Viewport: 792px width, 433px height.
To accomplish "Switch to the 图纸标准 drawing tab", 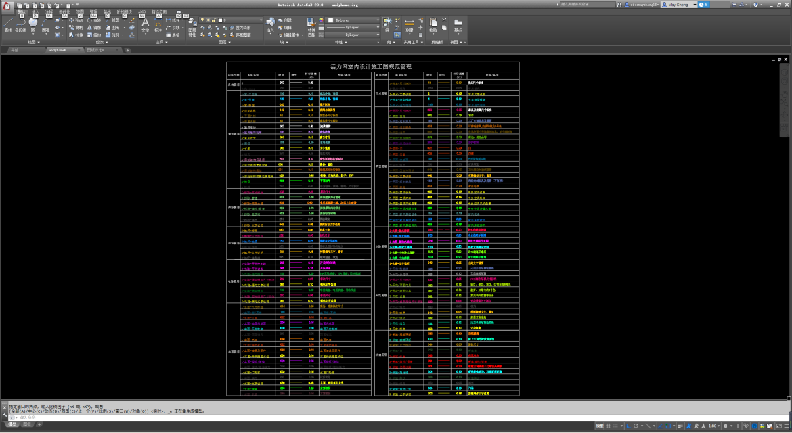I will [x=95, y=50].
